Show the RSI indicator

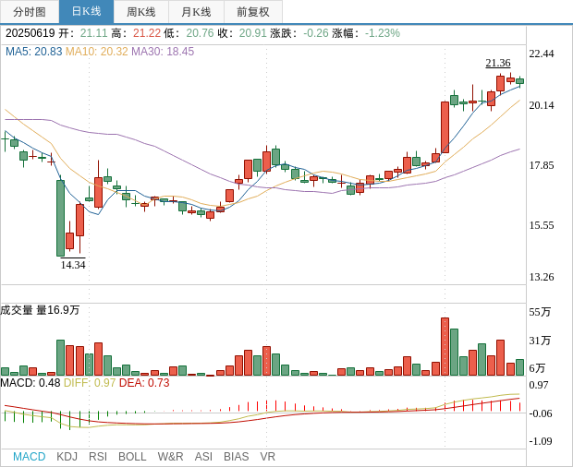(98, 457)
